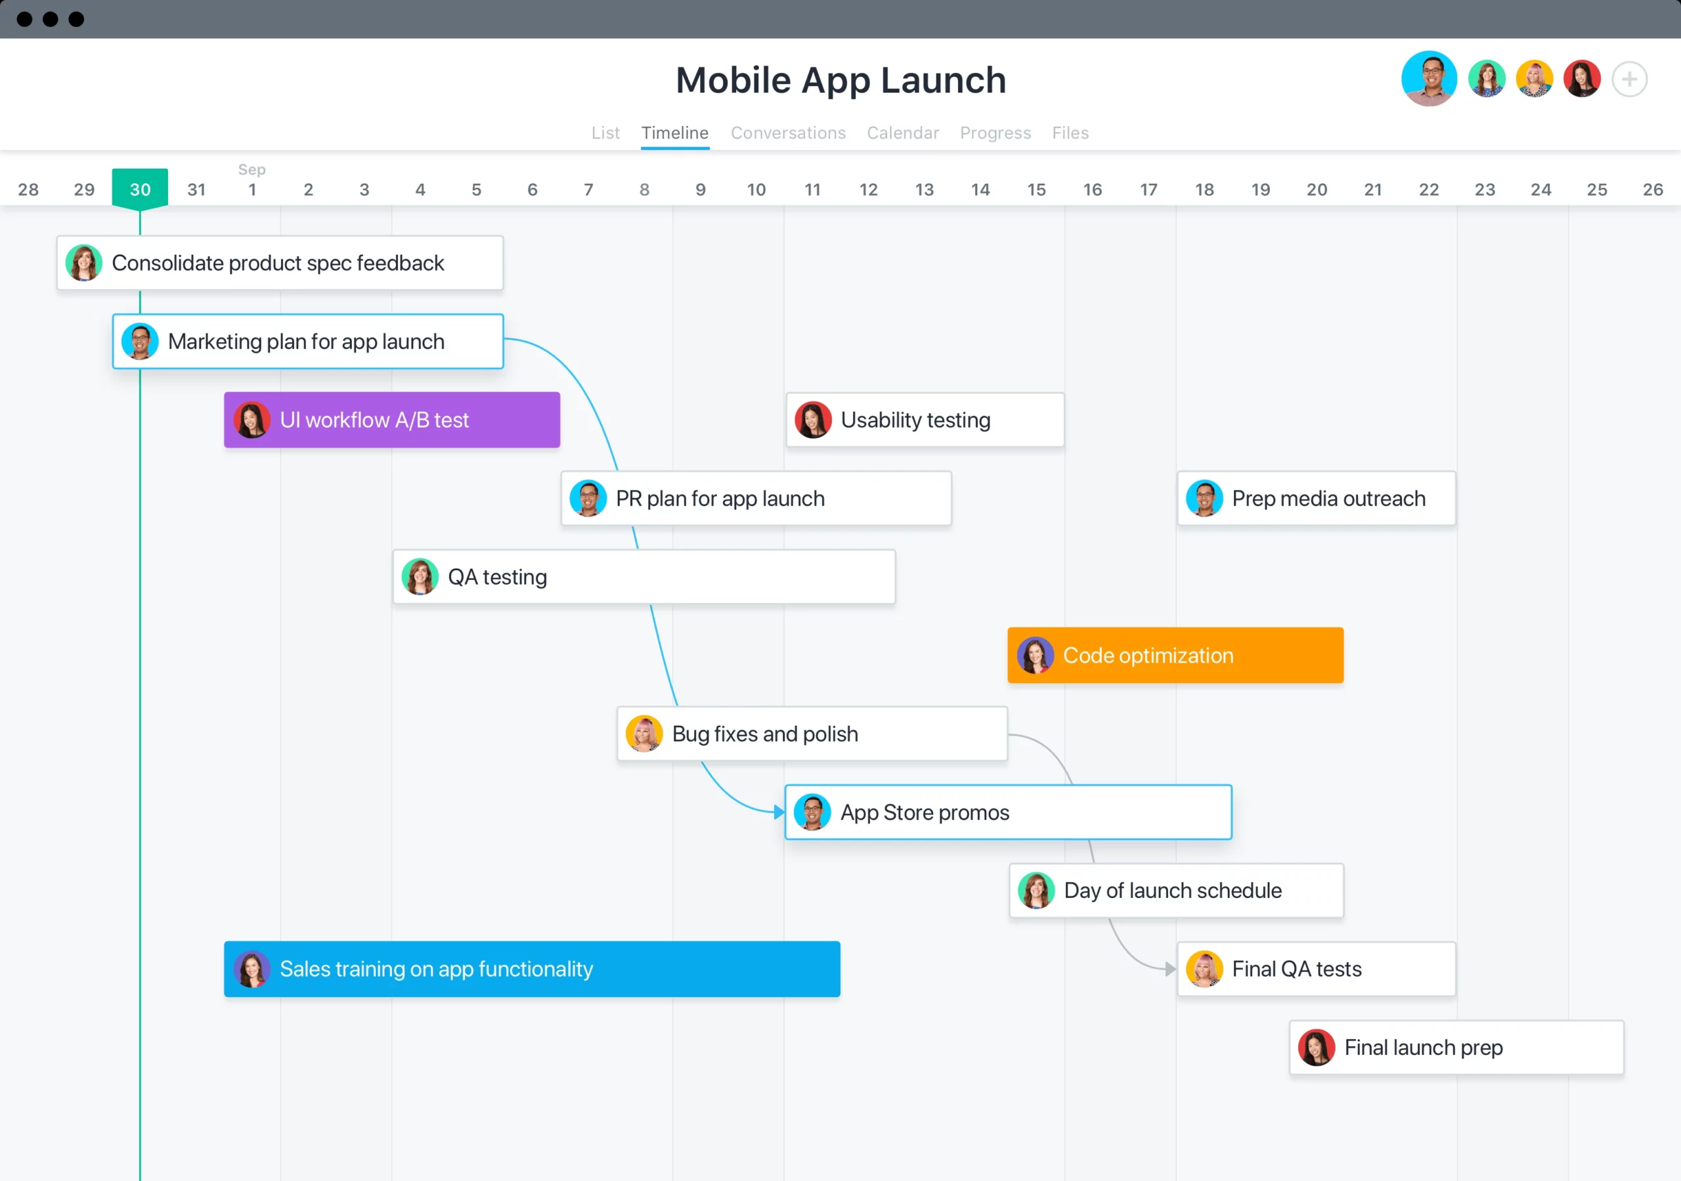This screenshot has height=1181, width=1681.
Task: Click avatar icon on Sales training task
Action: pyautogui.click(x=254, y=969)
